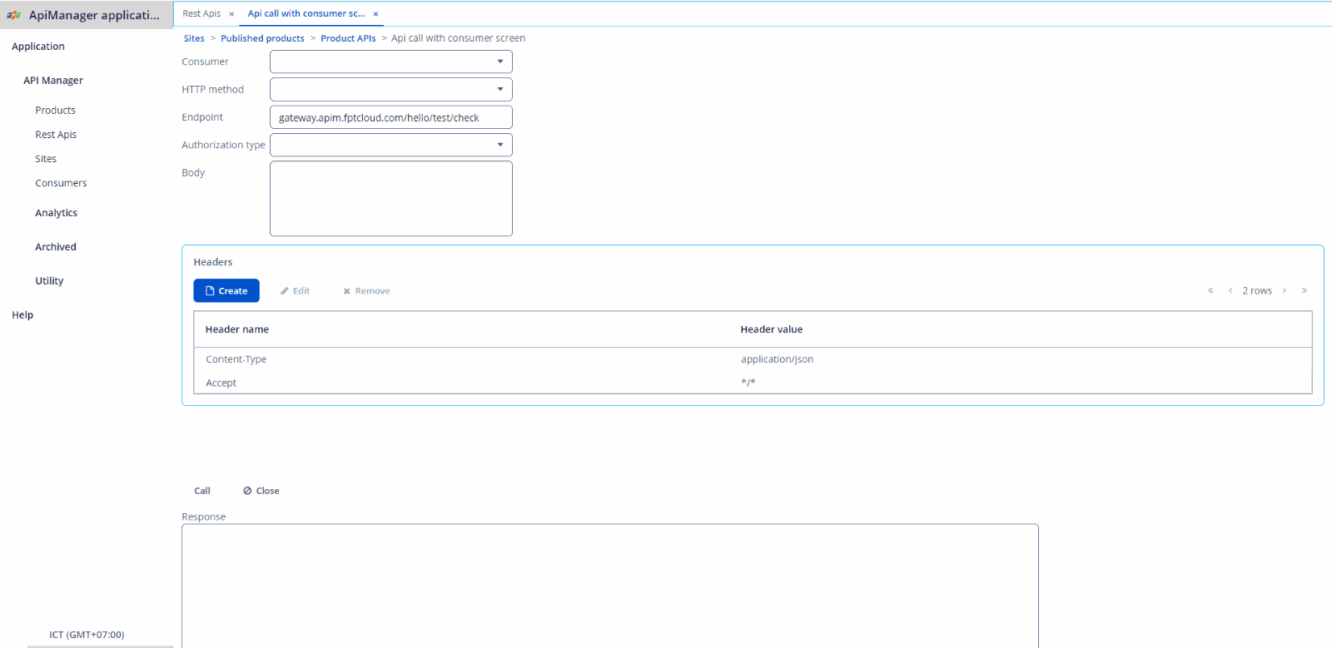Image resolution: width=1332 pixels, height=648 pixels.
Task: Click the application/json header value cell
Action: click(777, 359)
